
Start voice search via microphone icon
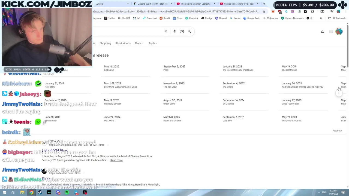click(x=175, y=31)
